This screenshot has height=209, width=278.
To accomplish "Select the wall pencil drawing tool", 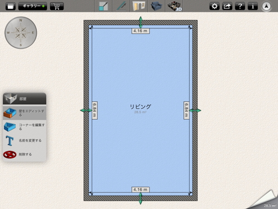I will (x=121, y=6).
